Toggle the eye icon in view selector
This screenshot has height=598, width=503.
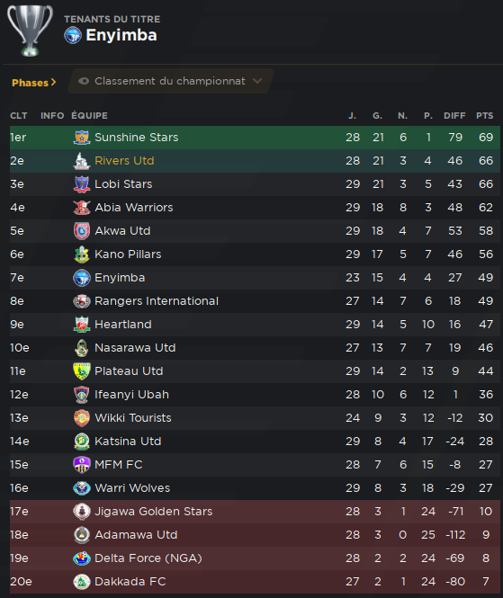[x=84, y=81]
